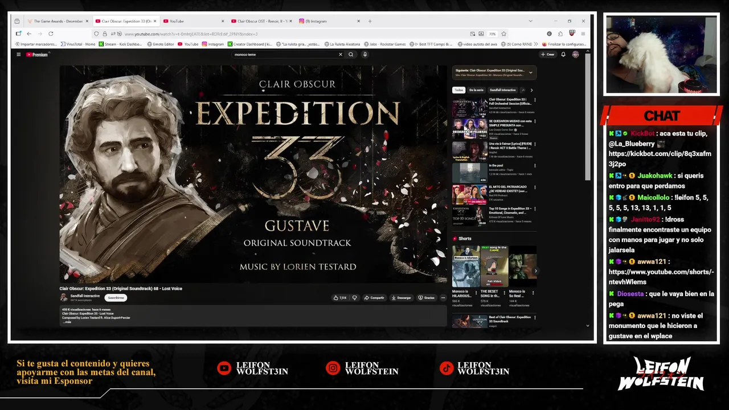Click the search magnifier button
Screen dimensions: 729x410
(x=351, y=55)
